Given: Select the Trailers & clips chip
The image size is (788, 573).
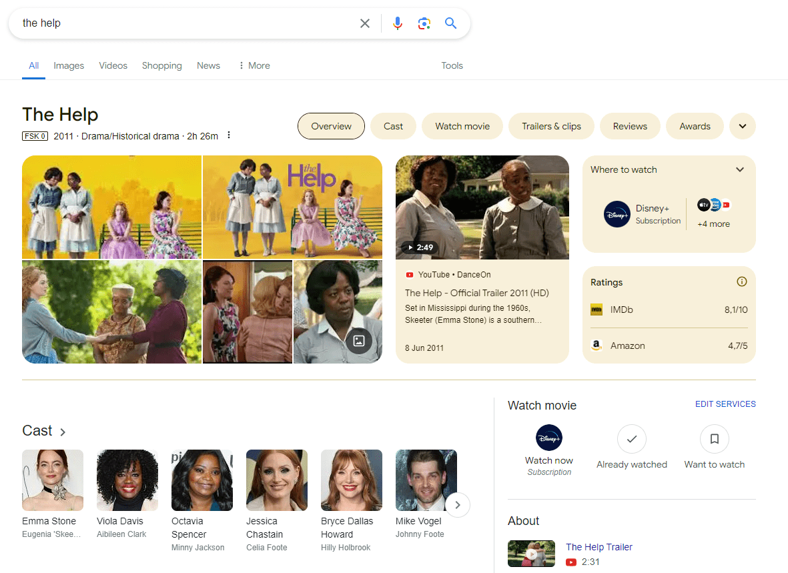Looking at the screenshot, I should tap(551, 126).
